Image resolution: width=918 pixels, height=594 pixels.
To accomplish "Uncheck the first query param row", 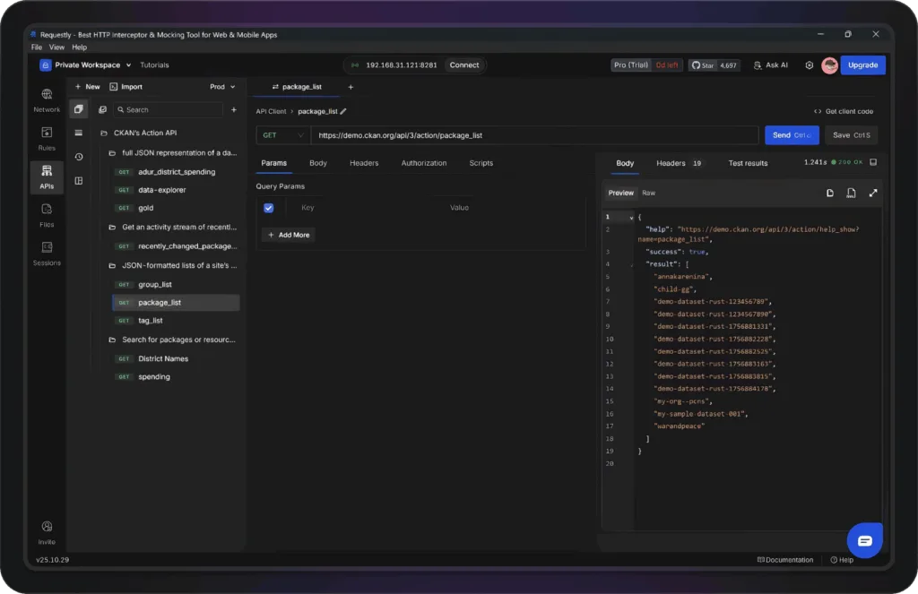I will click(268, 207).
